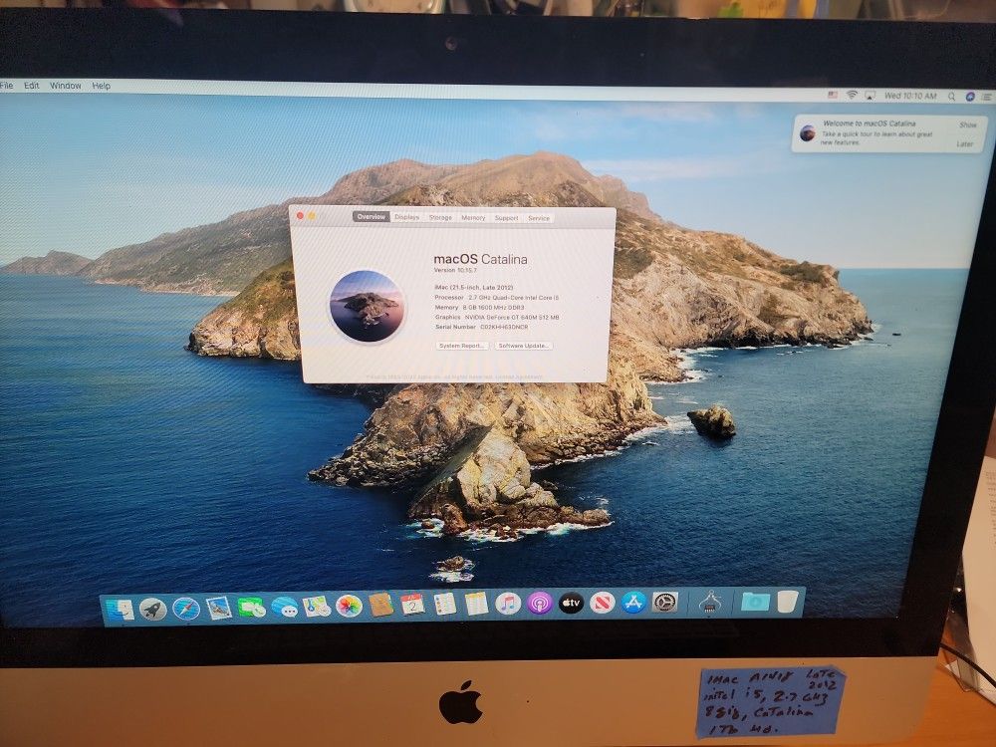Open the AirPlay display menu icon
996x747 pixels.
click(871, 96)
